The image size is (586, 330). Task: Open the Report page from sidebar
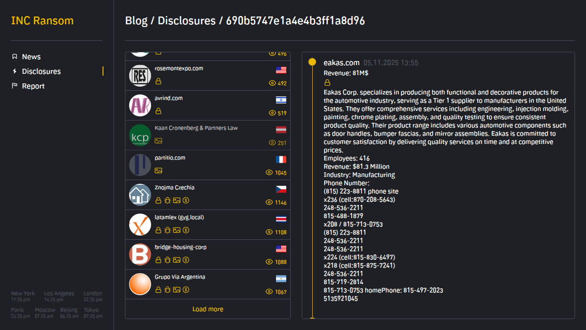tap(33, 86)
